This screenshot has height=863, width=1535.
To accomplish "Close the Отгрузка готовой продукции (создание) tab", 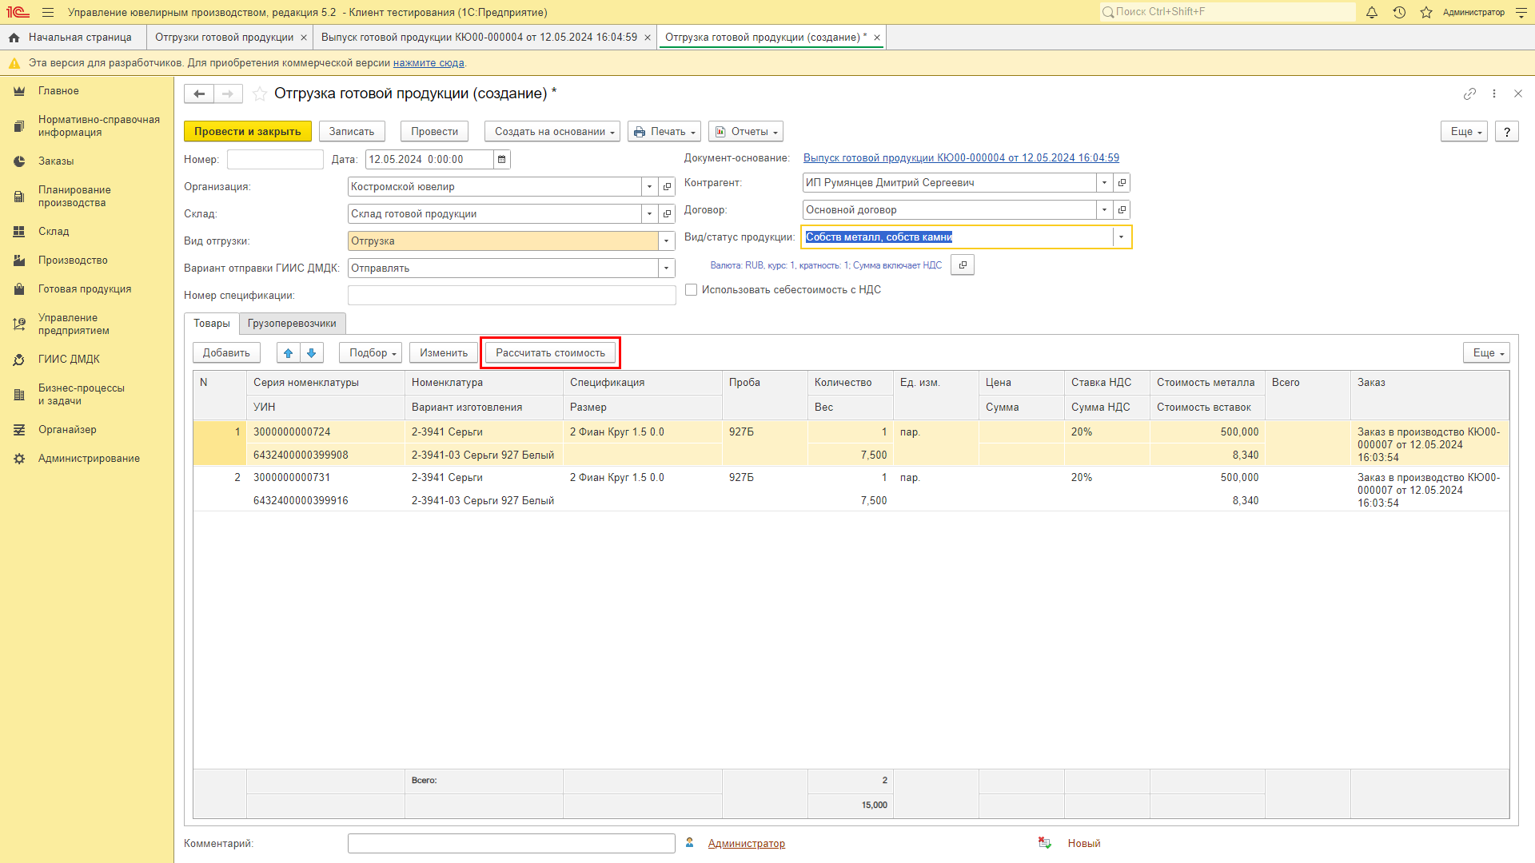I will [877, 38].
